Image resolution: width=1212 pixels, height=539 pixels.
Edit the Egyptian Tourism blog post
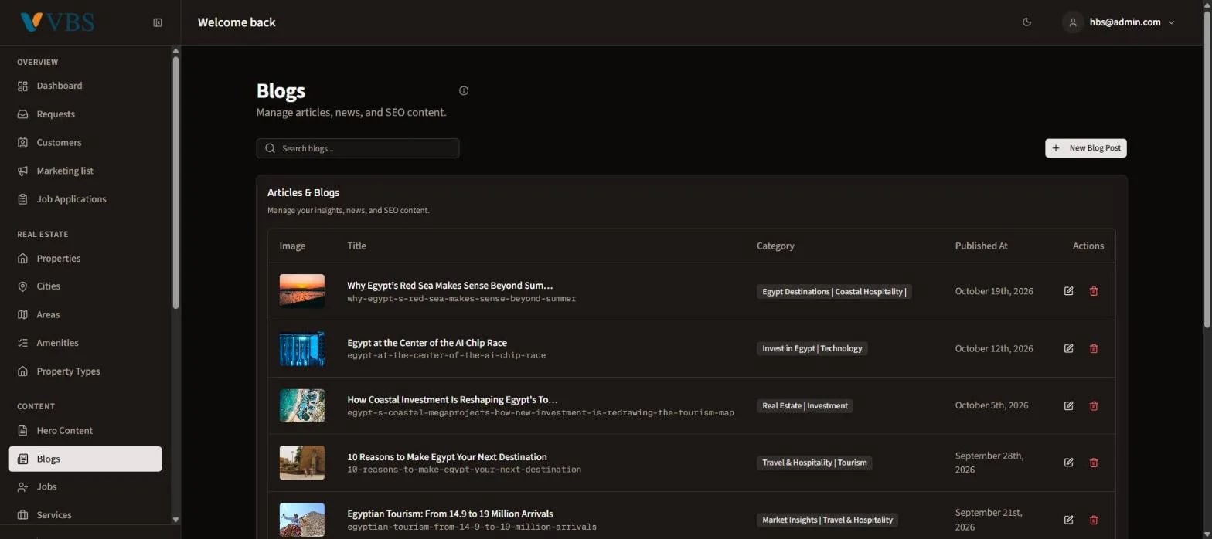1068,520
